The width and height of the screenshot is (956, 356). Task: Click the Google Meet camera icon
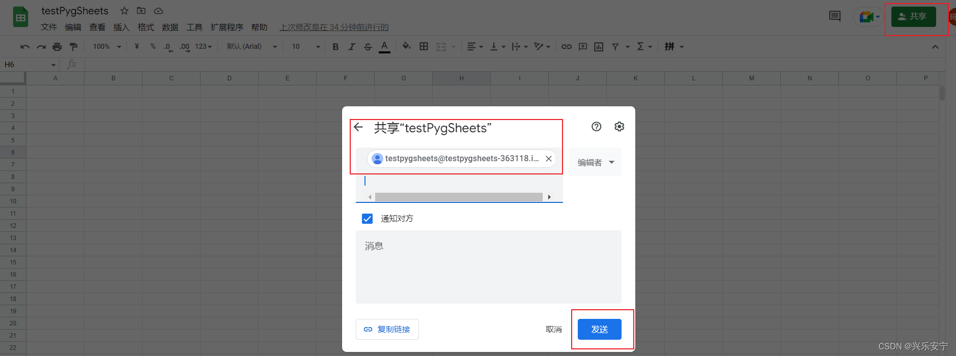[866, 17]
